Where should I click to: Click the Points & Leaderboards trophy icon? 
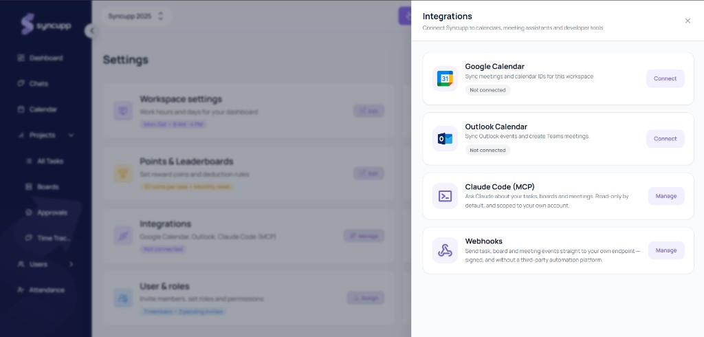tap(122, 173)
